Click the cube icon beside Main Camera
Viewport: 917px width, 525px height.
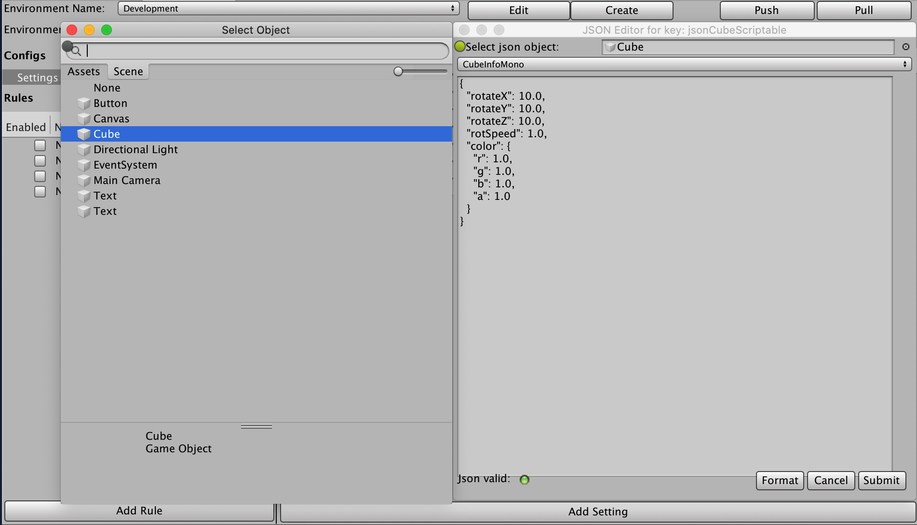click(84, 181)
